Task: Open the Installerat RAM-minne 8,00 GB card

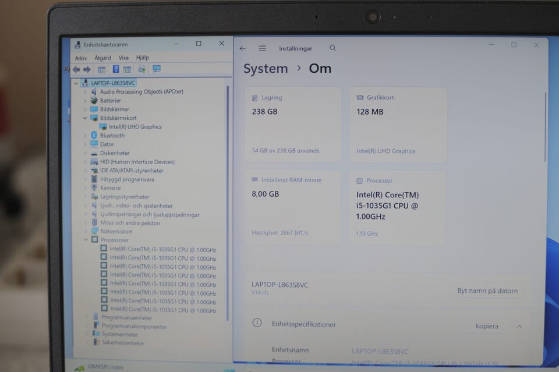Action: point(292,207)
